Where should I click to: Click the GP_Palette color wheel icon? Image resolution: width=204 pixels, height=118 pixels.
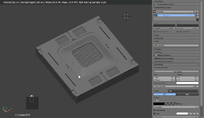(x=154, y=11)
